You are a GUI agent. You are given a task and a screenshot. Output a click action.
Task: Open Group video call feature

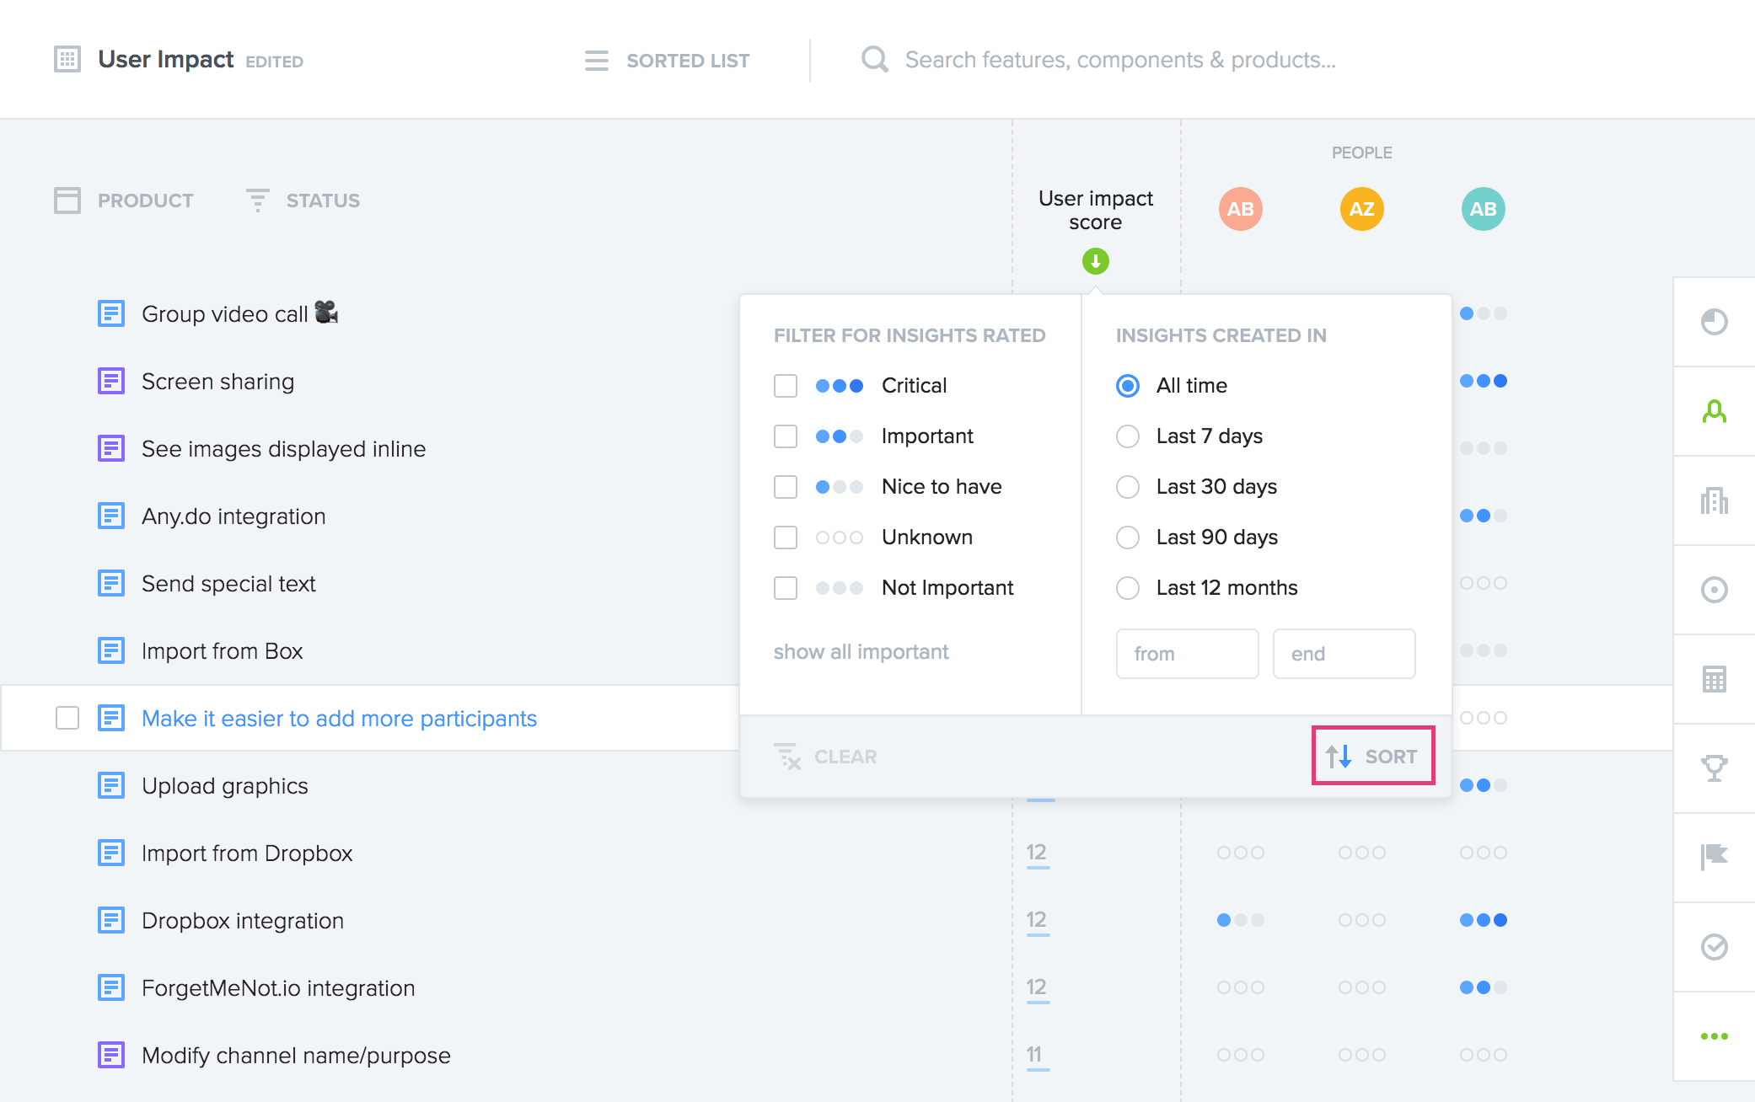point(239,313)
